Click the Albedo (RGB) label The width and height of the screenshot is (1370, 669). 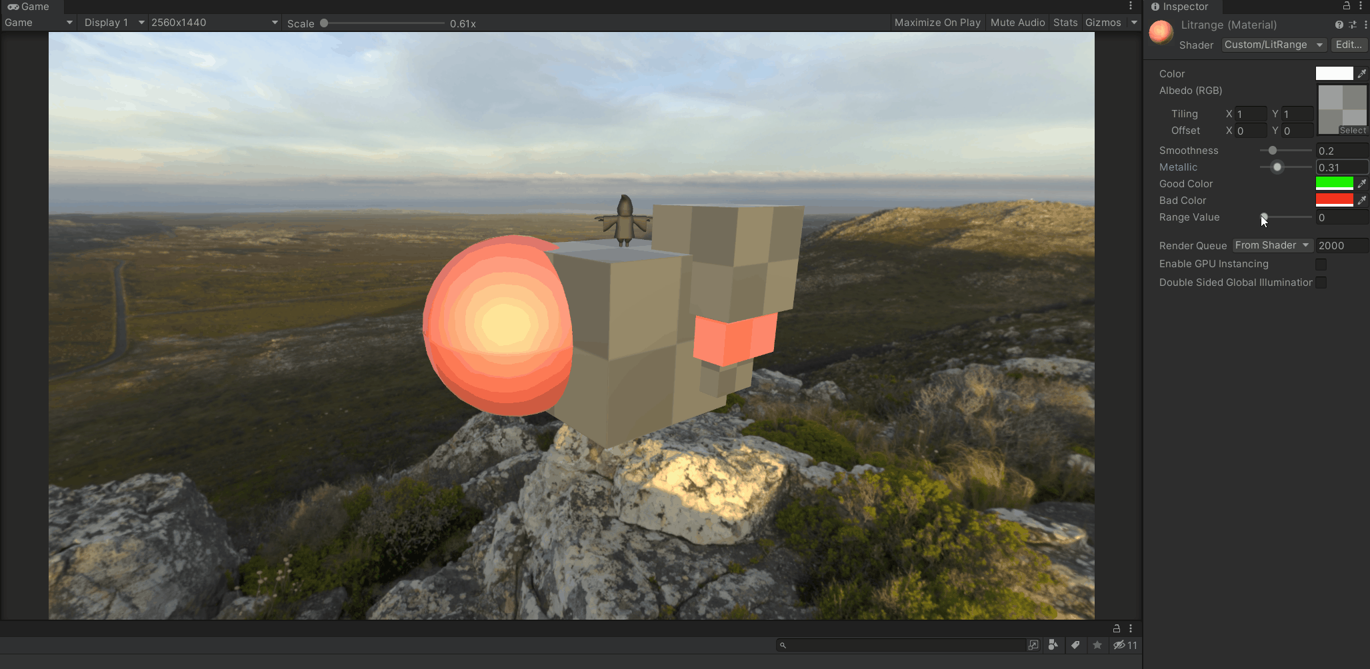[x=1191, y=91]
